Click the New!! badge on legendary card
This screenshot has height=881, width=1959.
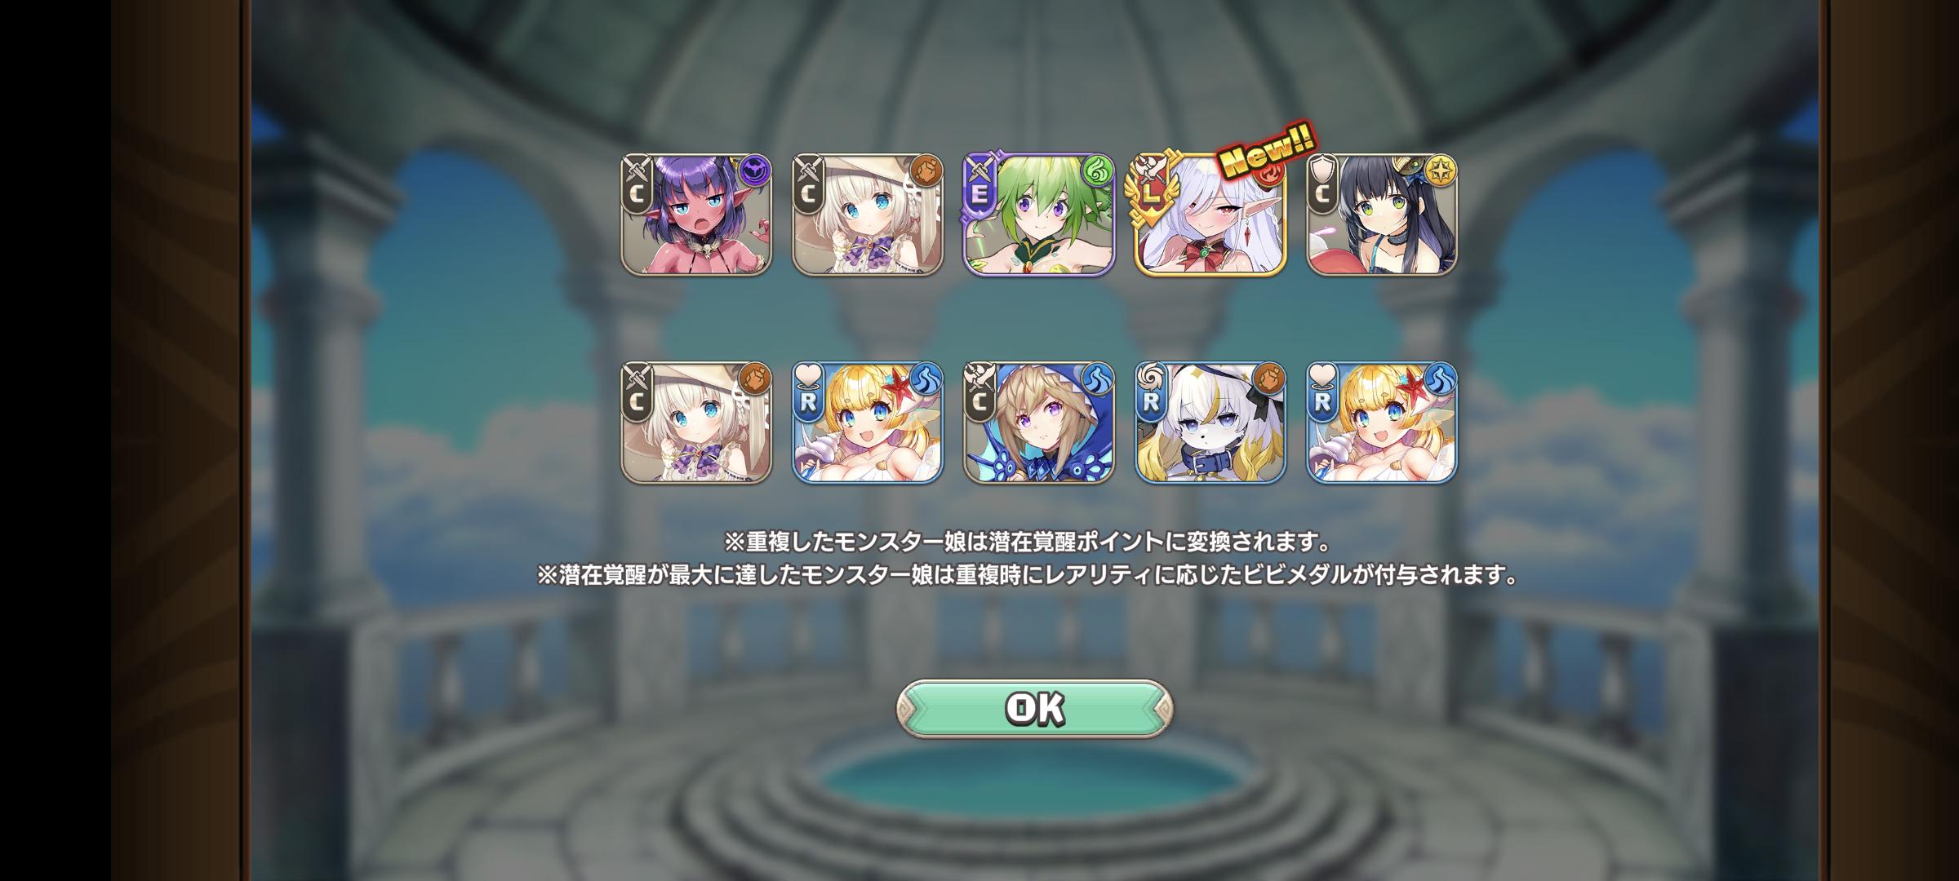tap(1266, 153)
